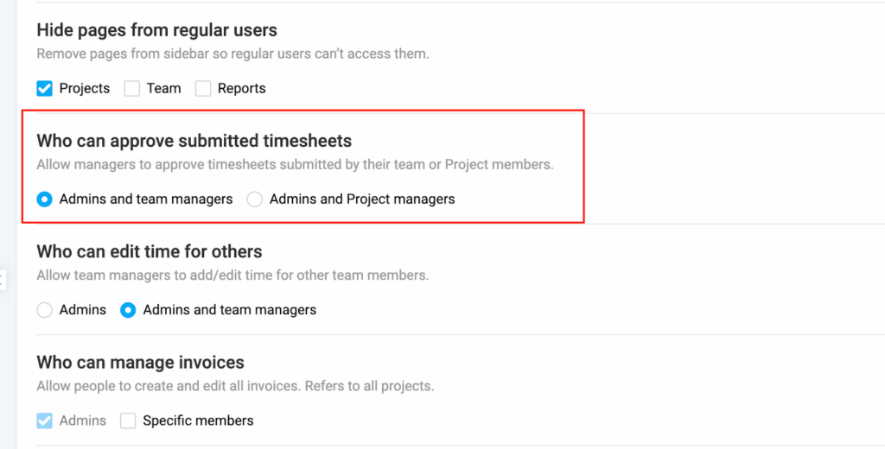Select the 'Admins and Project managers' radio button
The height and width of the screenshot is (449, 885).
255,199
